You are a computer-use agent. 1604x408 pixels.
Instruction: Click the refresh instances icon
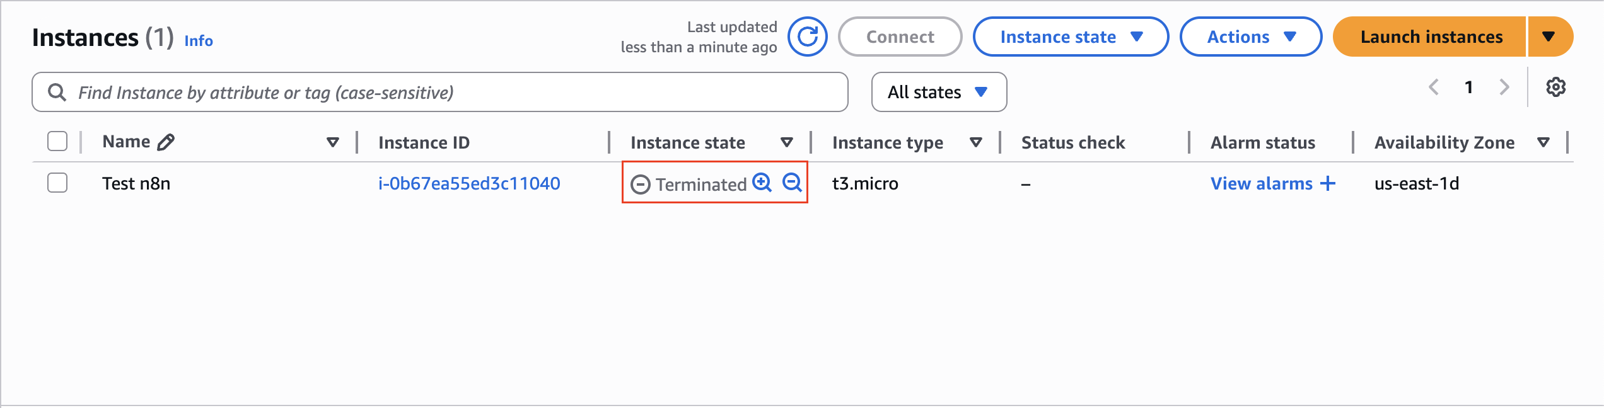[x=808, y=37]
